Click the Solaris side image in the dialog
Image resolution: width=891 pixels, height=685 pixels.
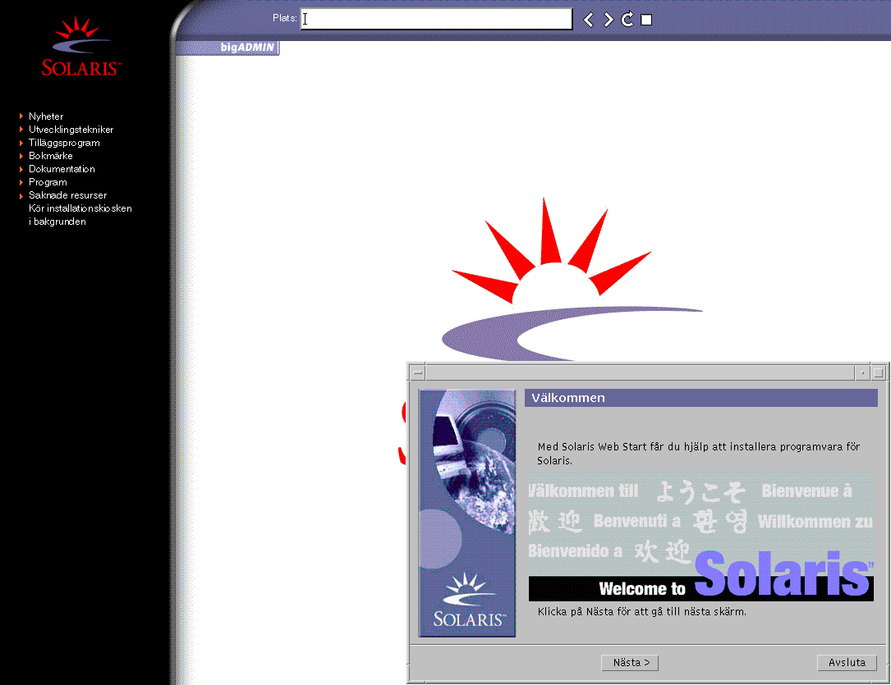[x=467, y=513]
